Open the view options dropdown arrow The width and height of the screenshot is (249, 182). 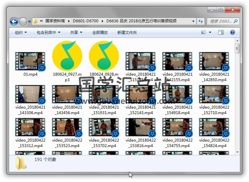210,32
